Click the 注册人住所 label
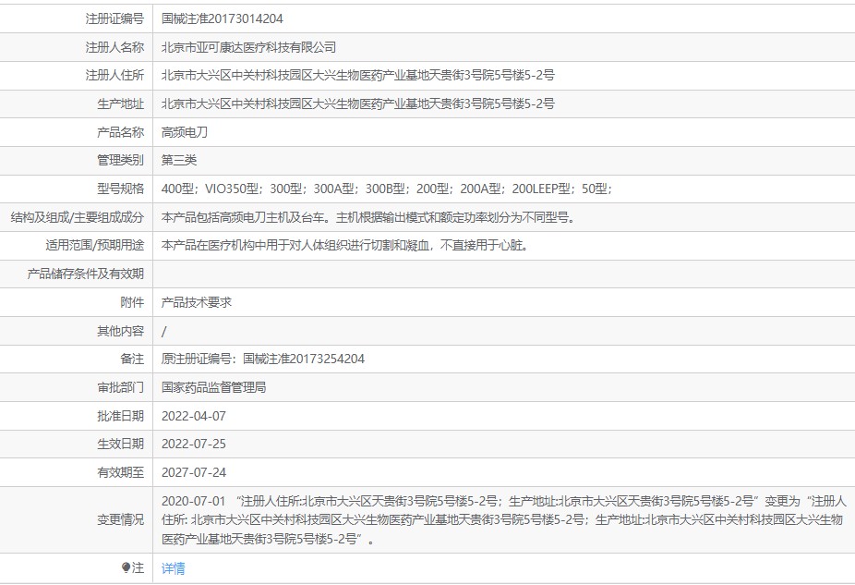855x585 pixels. (114, 75)
